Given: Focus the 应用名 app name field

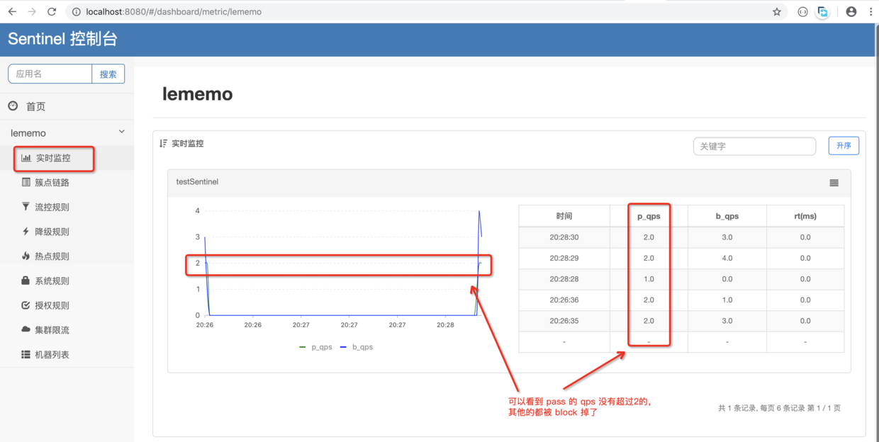Looking at the screenshot, I should point(50,74).
